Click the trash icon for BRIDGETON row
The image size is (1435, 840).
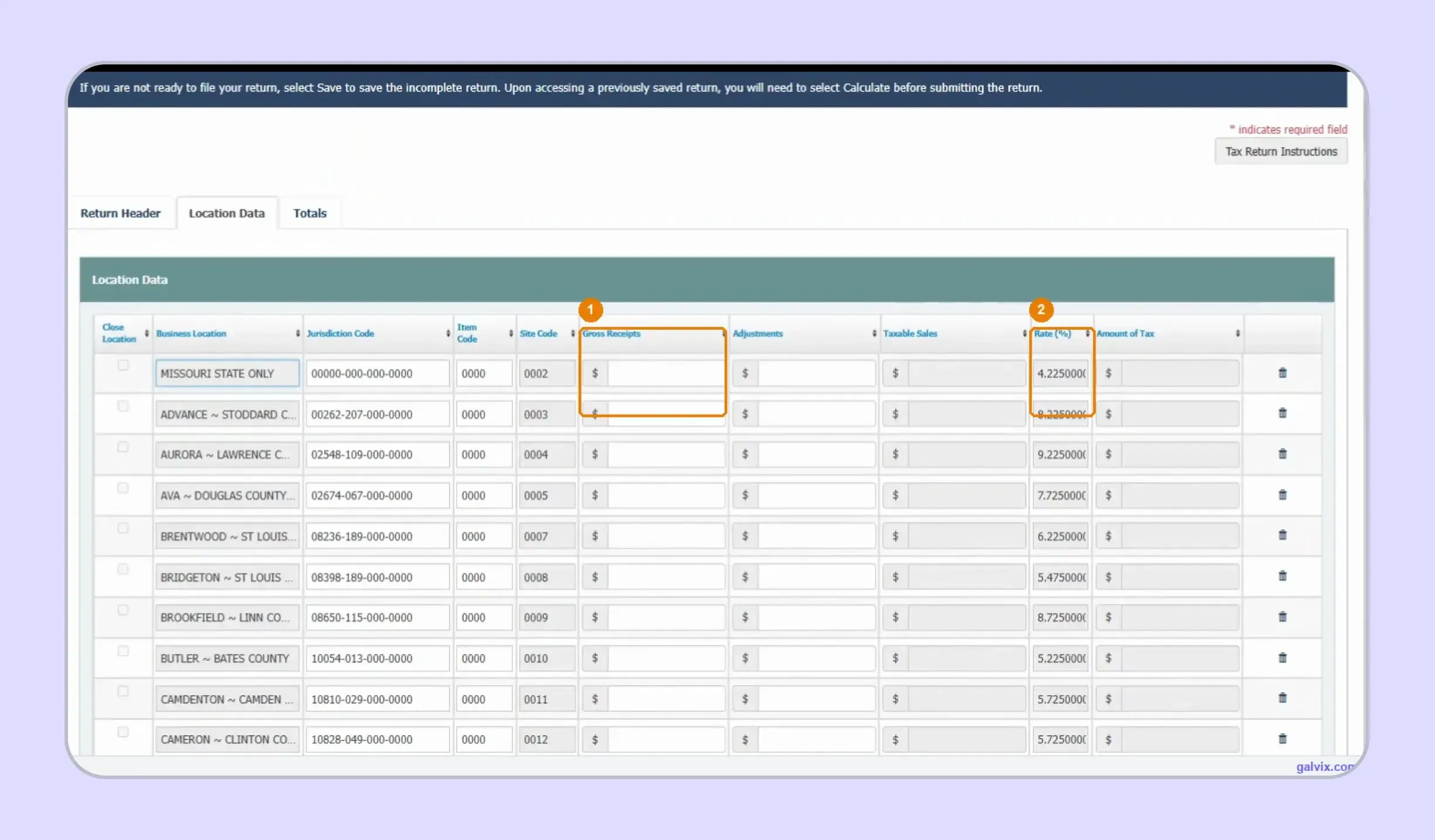click(1282, 576)
